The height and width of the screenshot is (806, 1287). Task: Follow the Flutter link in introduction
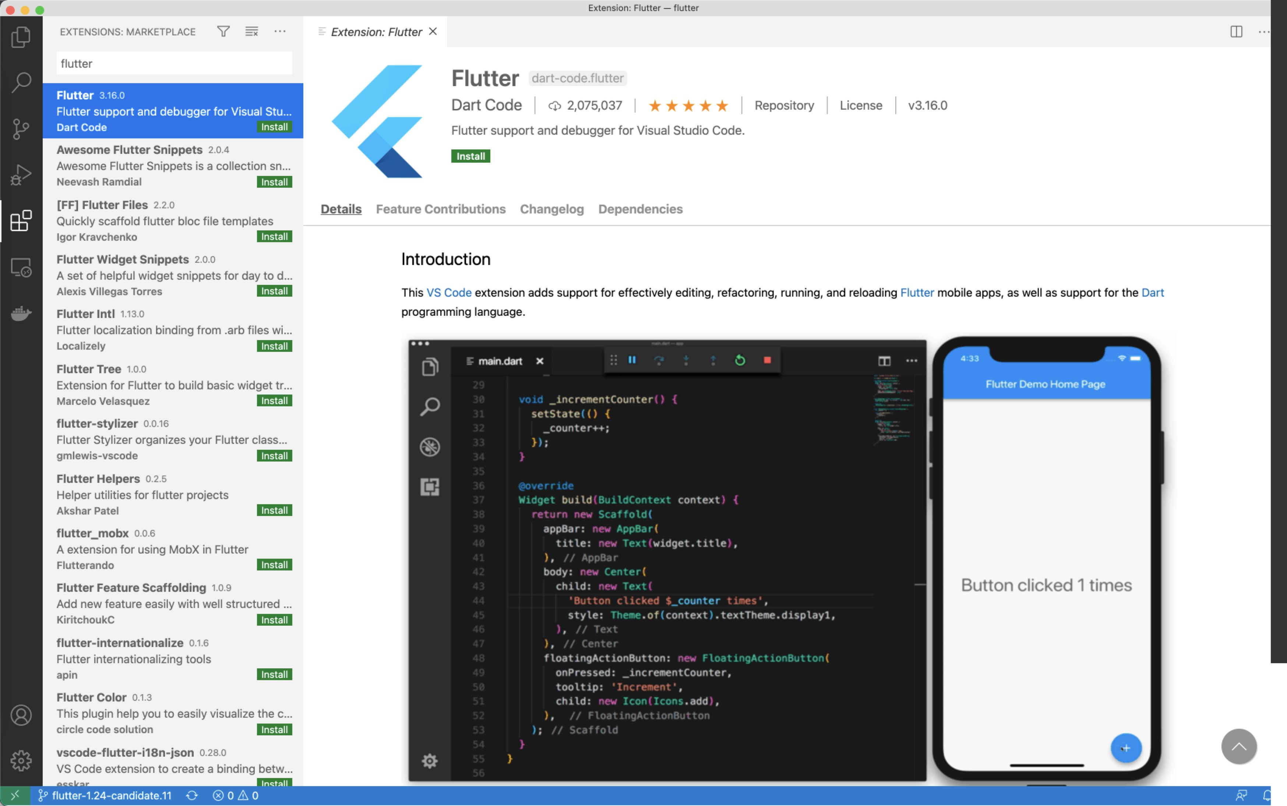tap(917, 293)
